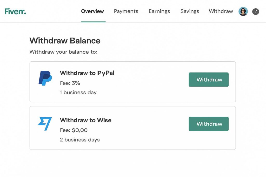The image size is (266, 177).
Task: Open the Withdraw tab in navigation
Action: click(221, 11)
